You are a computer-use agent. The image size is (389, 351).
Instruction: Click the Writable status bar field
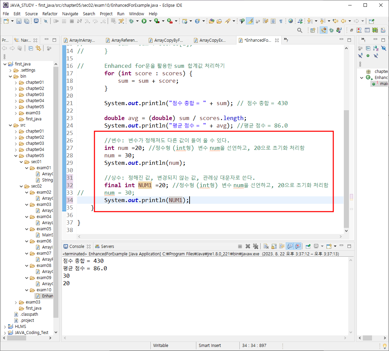161,346
